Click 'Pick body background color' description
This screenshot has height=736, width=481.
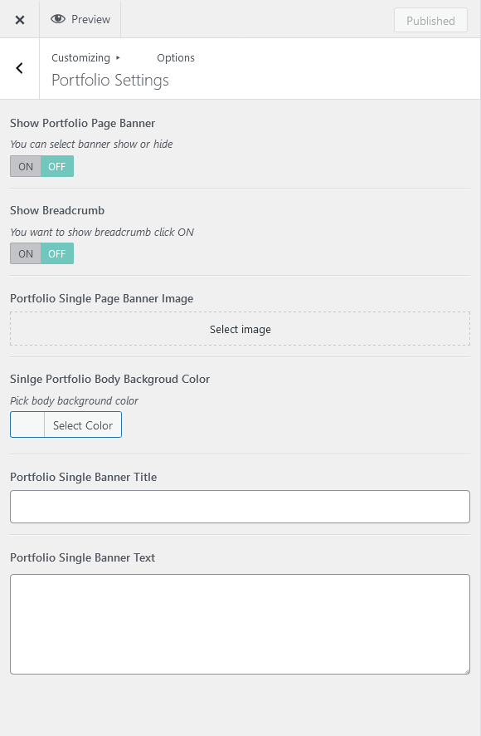(x=74, y=401)
